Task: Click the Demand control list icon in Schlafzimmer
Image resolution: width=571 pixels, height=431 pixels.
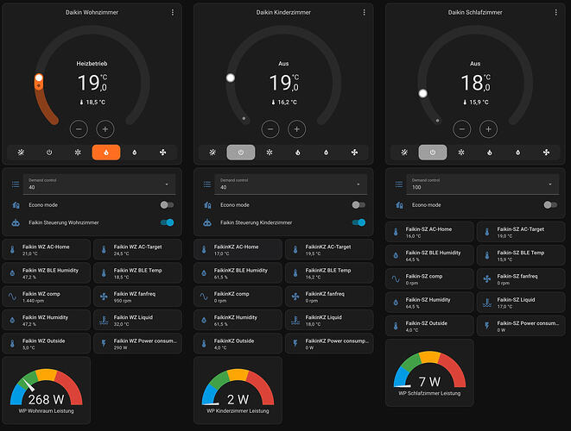Action: (399, 184)
